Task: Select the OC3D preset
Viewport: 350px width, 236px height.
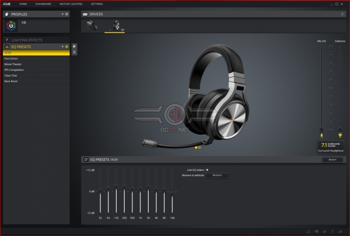Action: [x=36, y=53]
